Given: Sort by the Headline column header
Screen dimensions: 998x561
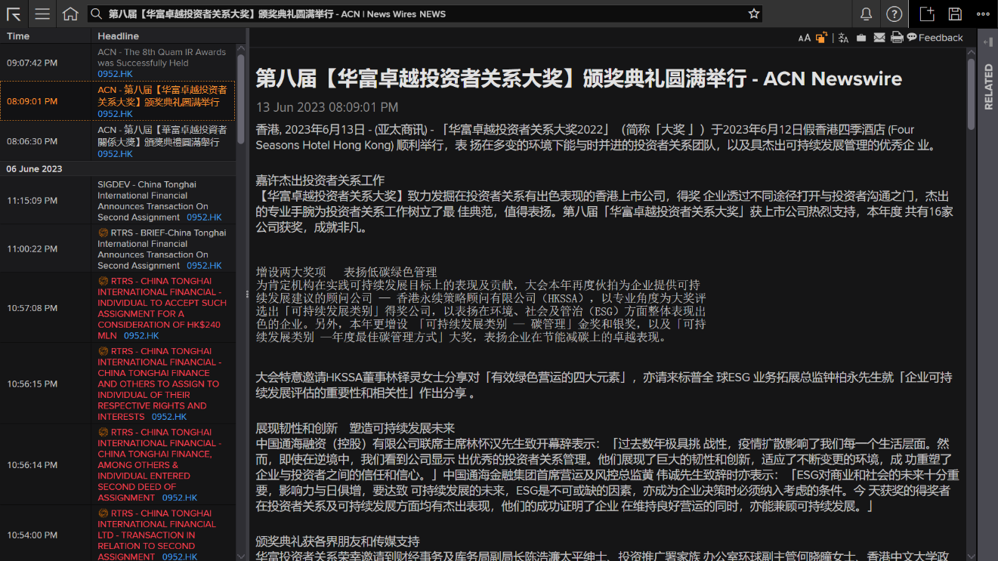Looking at the screenshot, I should (118, 36).
